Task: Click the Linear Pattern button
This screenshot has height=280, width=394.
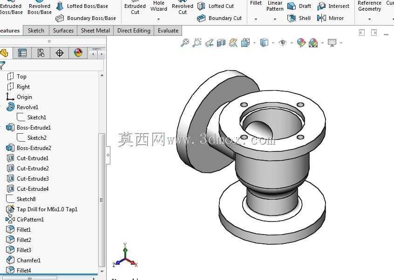Action: pos(275,6)
